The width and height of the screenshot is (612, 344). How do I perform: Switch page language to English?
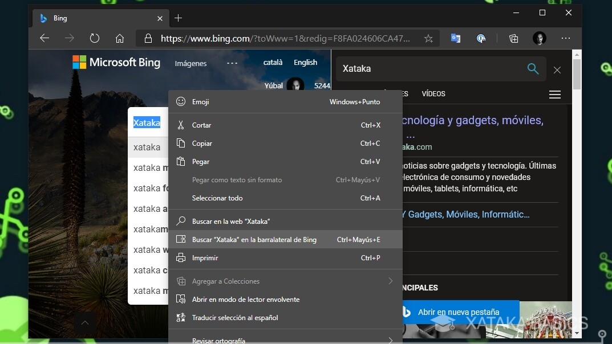(306, 62)
